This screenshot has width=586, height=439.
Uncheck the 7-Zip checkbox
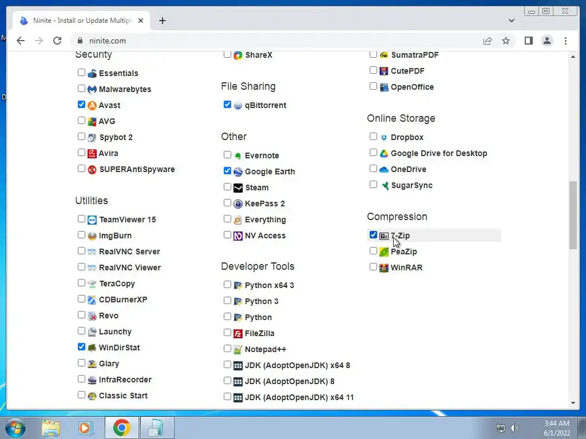click(x=373, y=235)
